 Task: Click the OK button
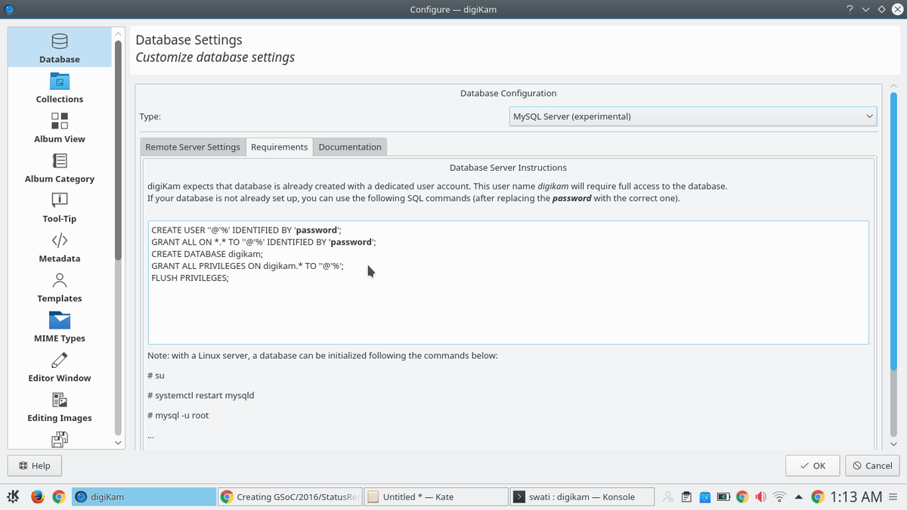coord(813,465)
